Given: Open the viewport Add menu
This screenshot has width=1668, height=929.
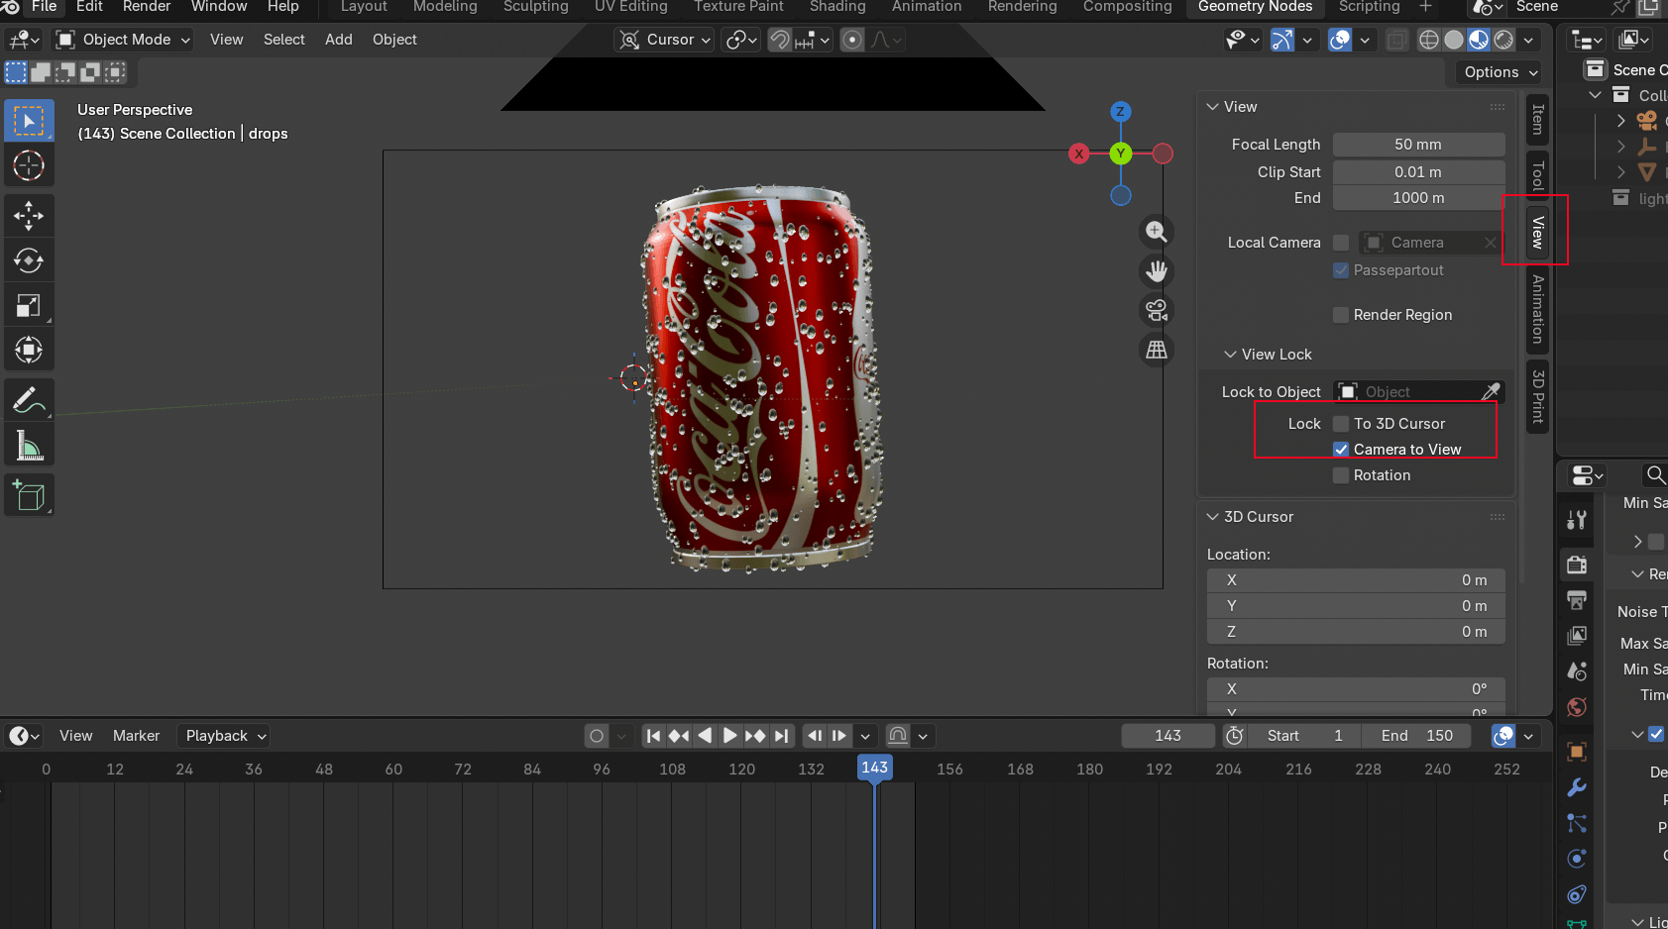Looking at the screenshot, I should point(339,40).
